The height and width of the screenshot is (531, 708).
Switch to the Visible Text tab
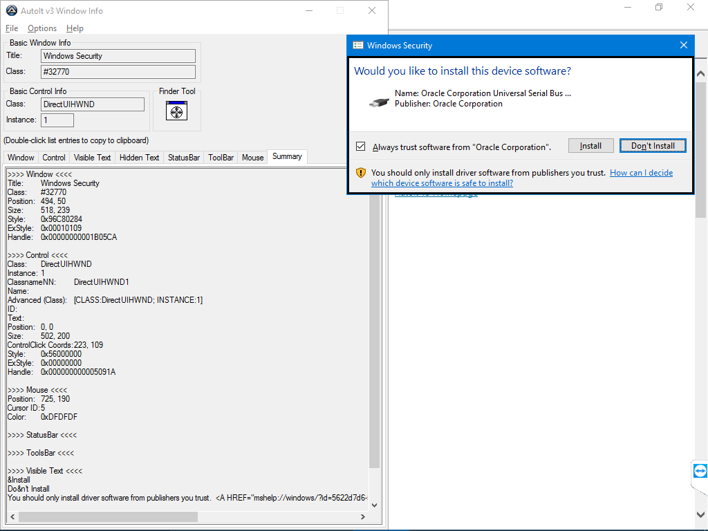tap(92, 157)
